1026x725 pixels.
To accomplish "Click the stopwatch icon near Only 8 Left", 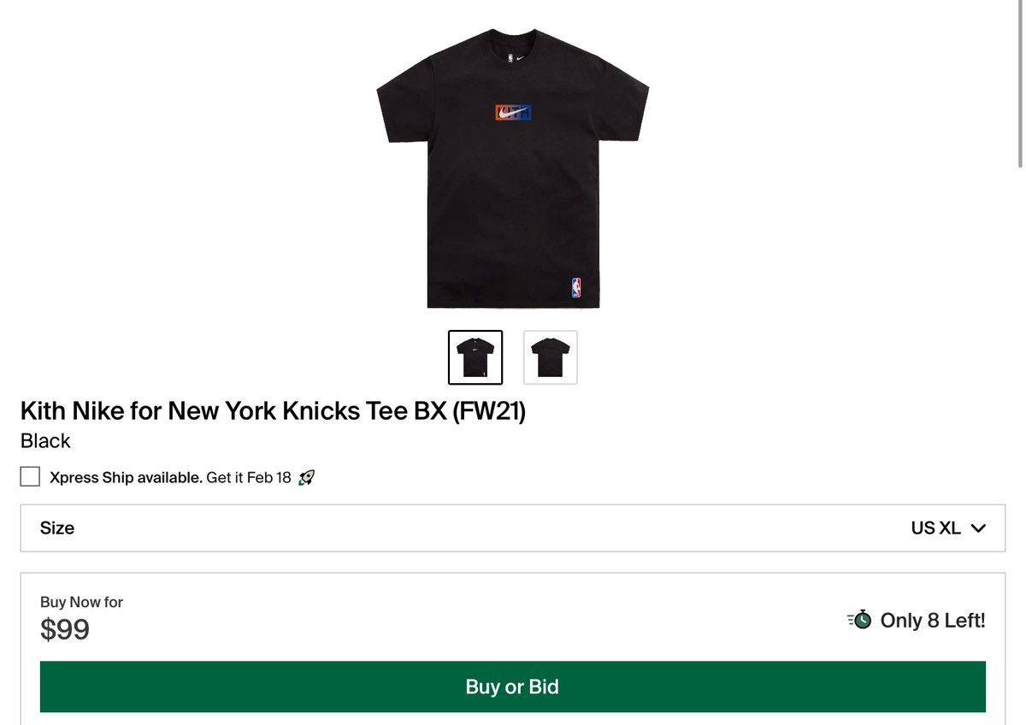I will point(859,620).
